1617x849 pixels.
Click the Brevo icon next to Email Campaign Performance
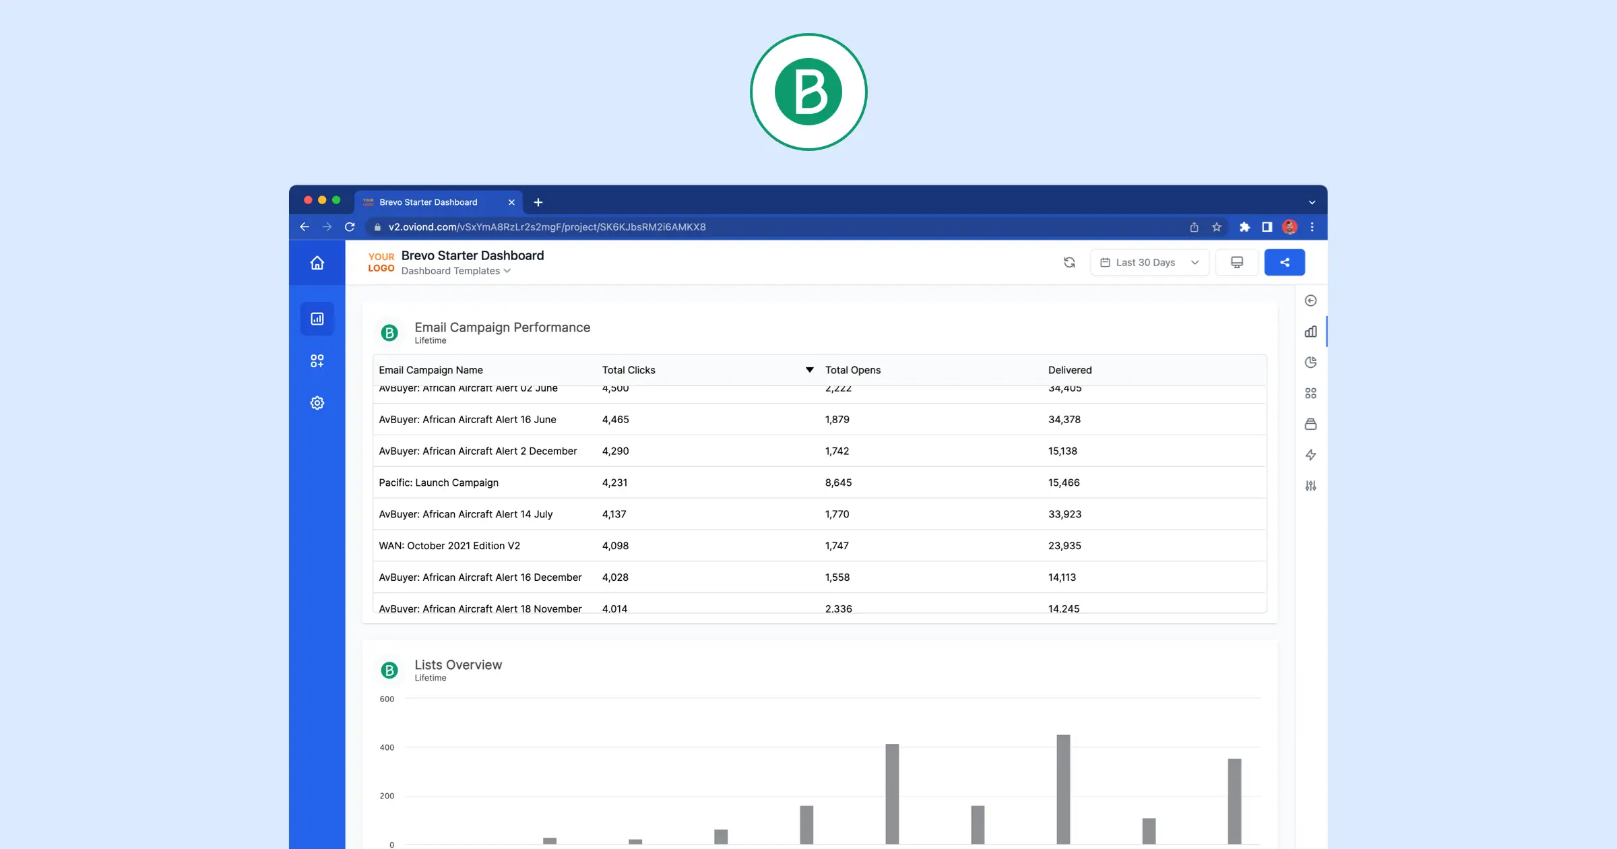coord(389,333)
